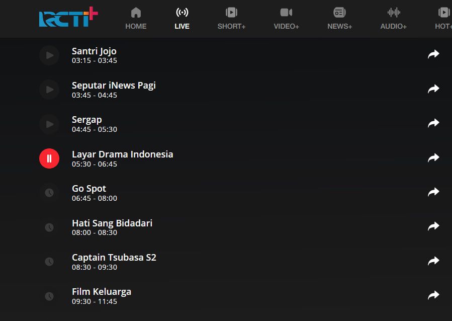Play Seputar iNews Pagi catch-up

pos(49,90)
